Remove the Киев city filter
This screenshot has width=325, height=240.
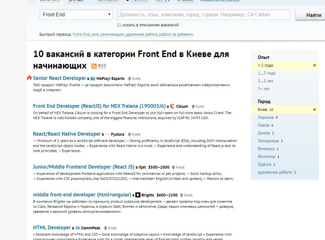(x=314, y=110)
